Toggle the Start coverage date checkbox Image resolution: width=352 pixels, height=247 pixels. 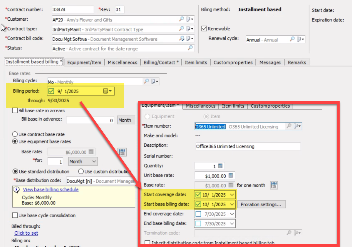[x=198, y=195]
